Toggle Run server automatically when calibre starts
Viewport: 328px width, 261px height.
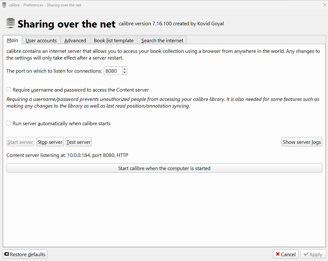click(9, 123)
